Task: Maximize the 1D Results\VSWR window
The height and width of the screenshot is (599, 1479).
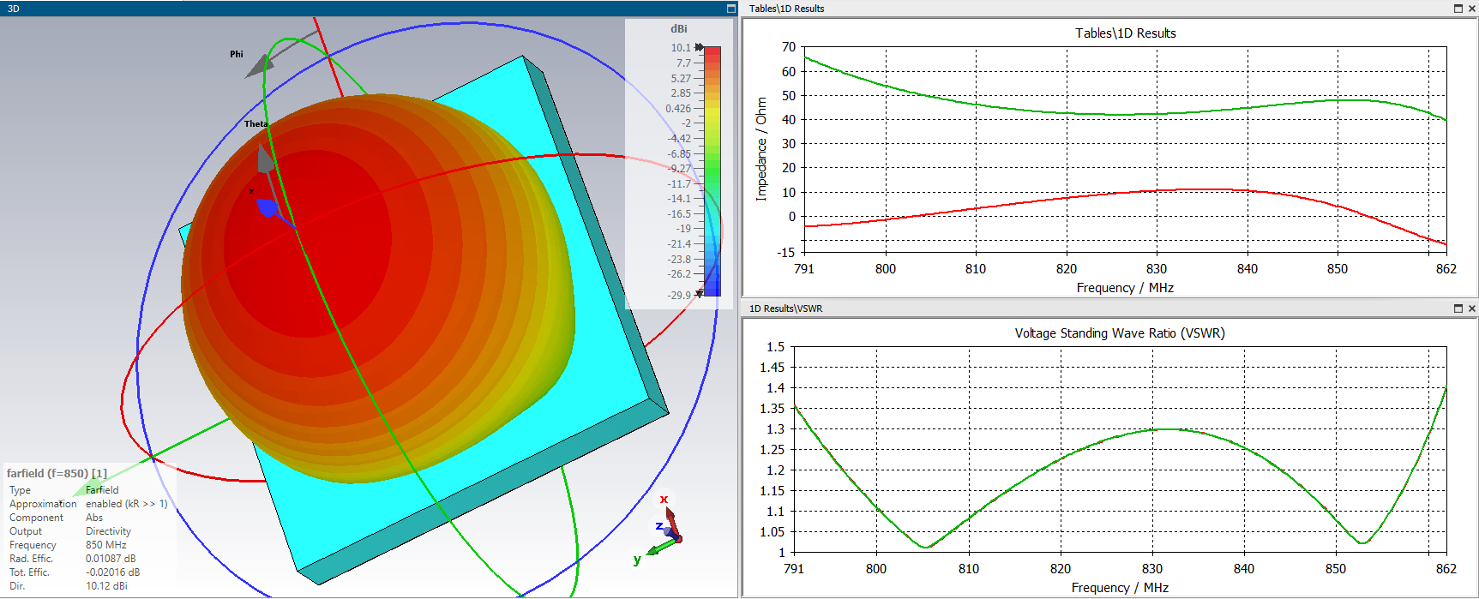Action: pos(1458,308)
